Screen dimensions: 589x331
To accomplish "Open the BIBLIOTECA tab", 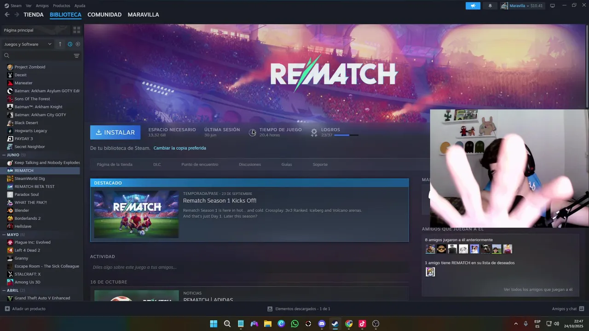I will 65,15.
